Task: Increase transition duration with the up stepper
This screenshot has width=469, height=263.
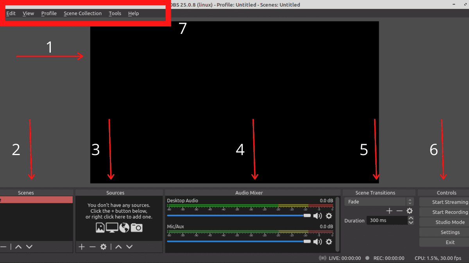Action: [411, 218]
